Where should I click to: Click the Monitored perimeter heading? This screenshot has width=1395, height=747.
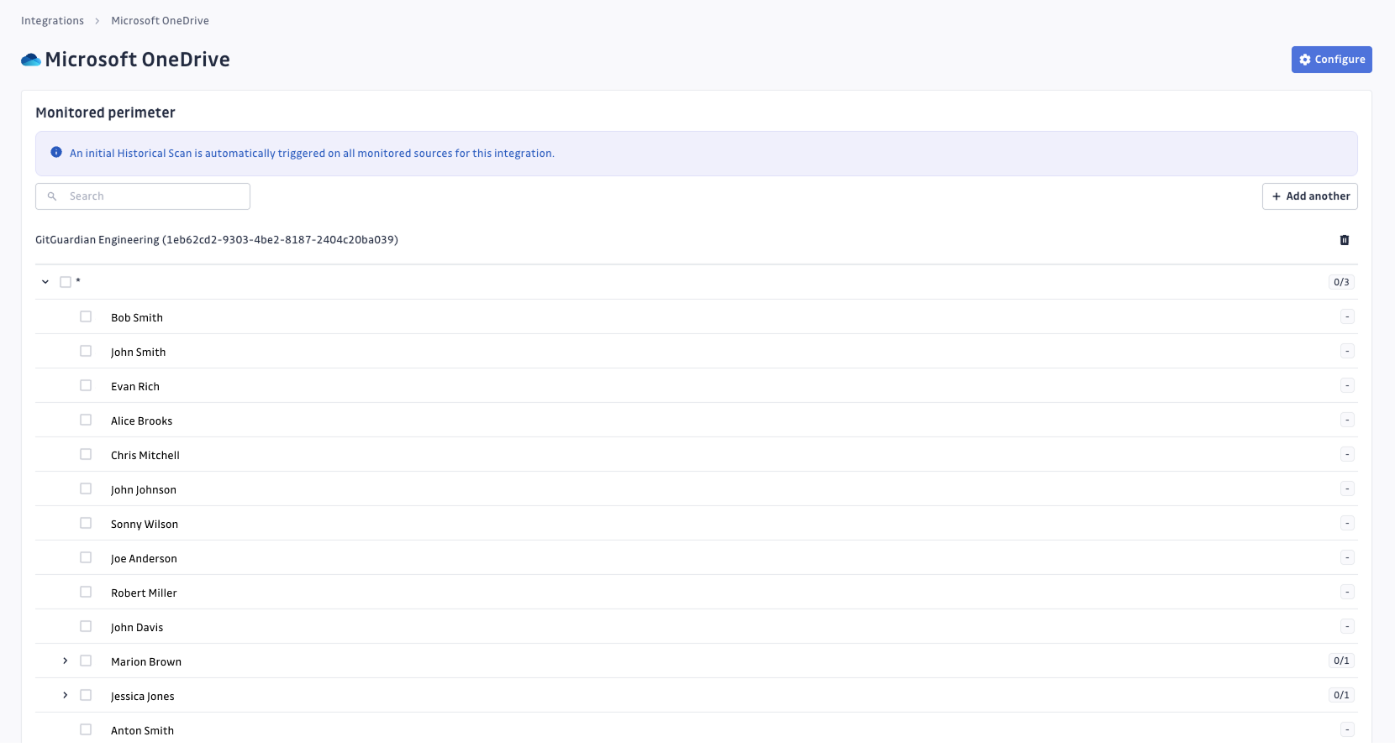pos(105,112)
